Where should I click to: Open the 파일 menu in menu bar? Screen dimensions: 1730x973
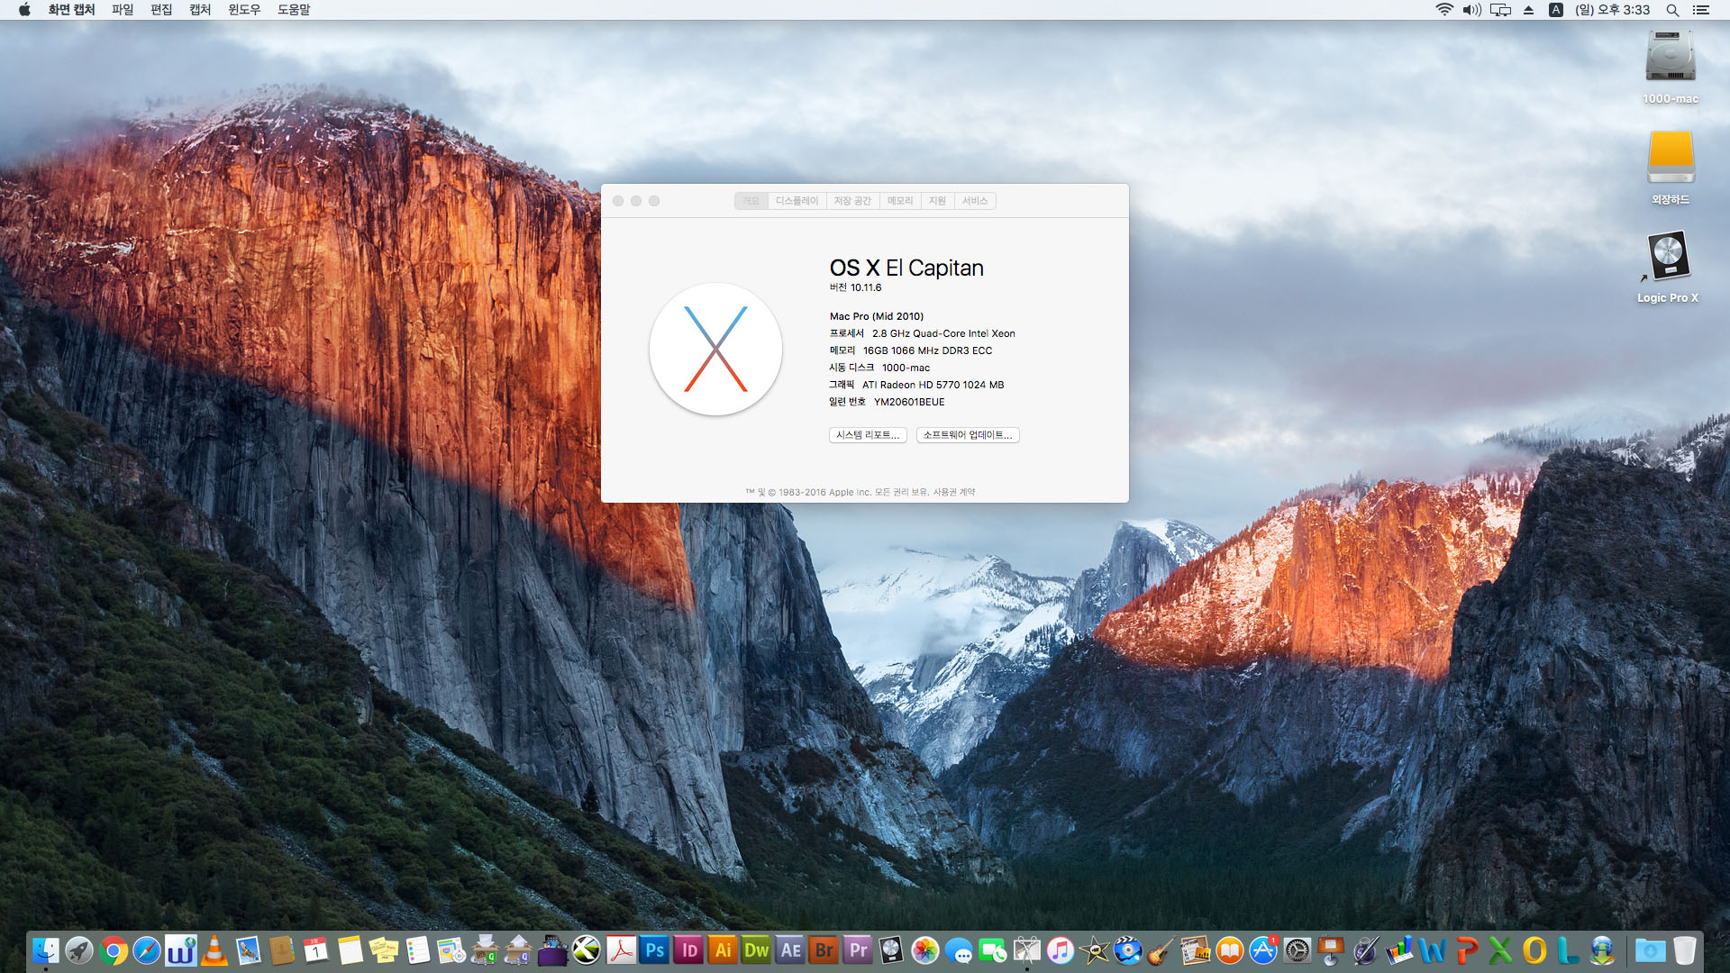click(x=123, y=10)
